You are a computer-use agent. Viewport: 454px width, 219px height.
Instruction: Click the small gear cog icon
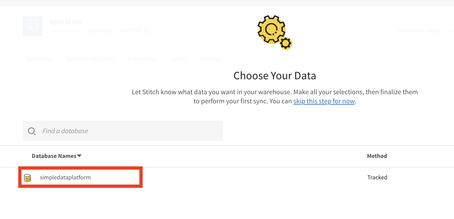click(x=286, y=43)
